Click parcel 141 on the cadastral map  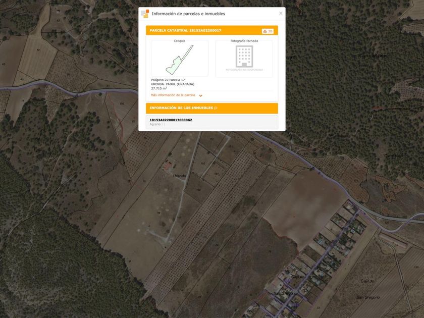217,174
